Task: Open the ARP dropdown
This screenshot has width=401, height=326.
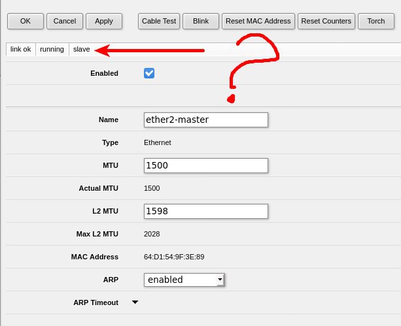Action: (x=184, y=280)
